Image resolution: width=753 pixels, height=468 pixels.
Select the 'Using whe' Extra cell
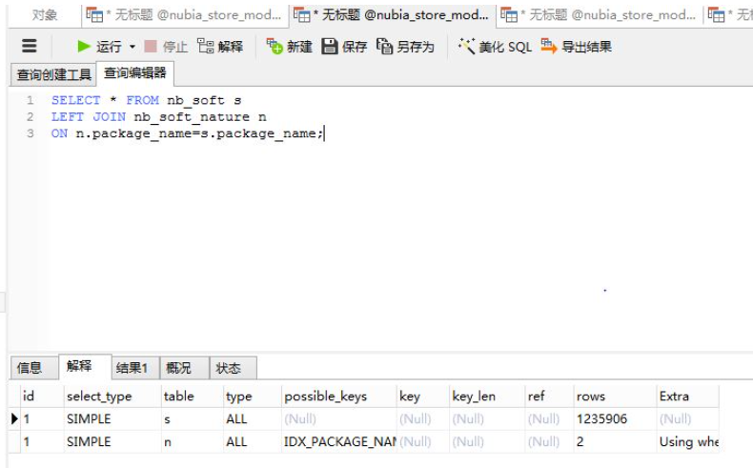(687, 441)
